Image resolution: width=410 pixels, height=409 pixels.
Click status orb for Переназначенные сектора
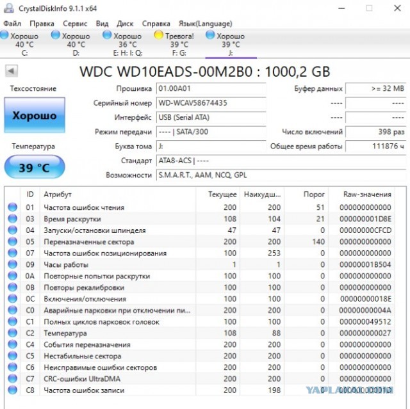tap(12, 241)
